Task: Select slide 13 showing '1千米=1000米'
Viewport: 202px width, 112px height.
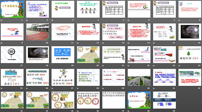Action: [114, 32]
